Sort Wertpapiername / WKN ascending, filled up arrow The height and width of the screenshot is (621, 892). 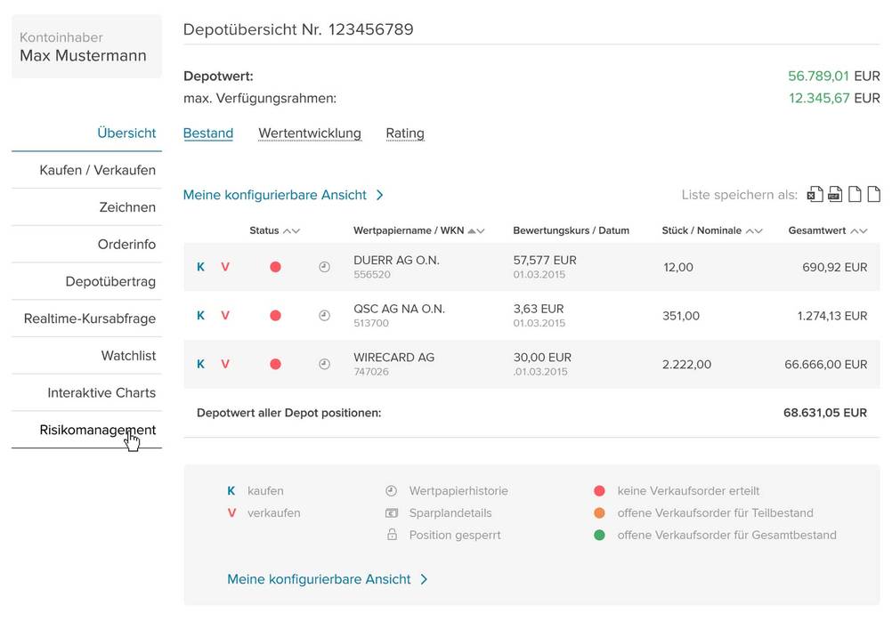(472, 231)
